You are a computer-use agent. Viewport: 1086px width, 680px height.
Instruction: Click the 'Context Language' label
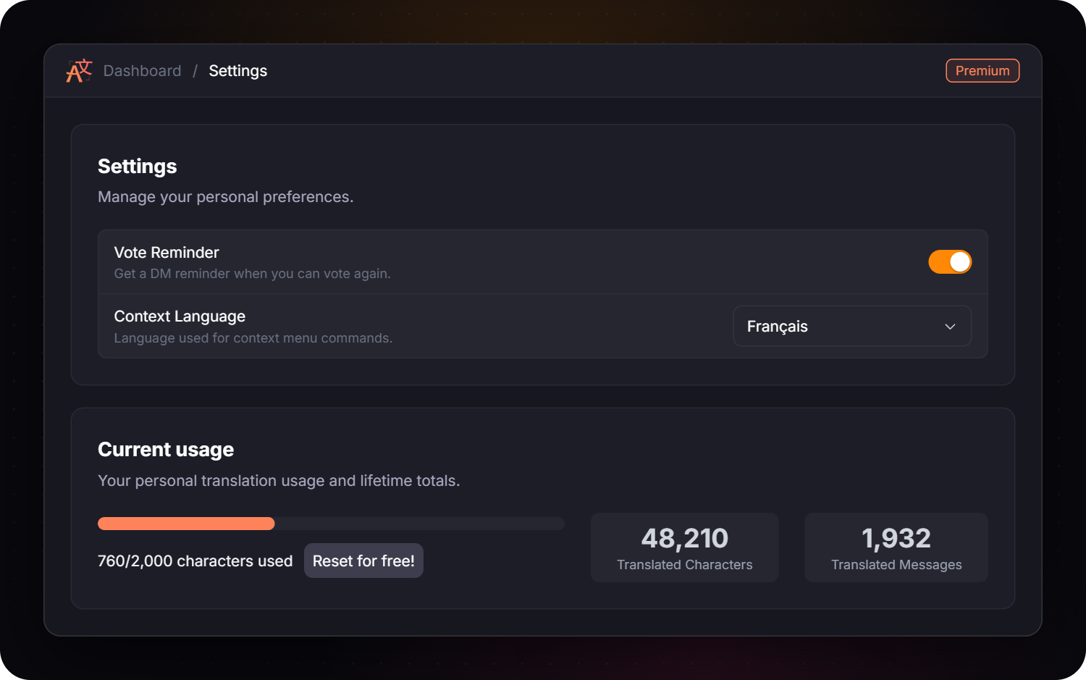(180, 316)
